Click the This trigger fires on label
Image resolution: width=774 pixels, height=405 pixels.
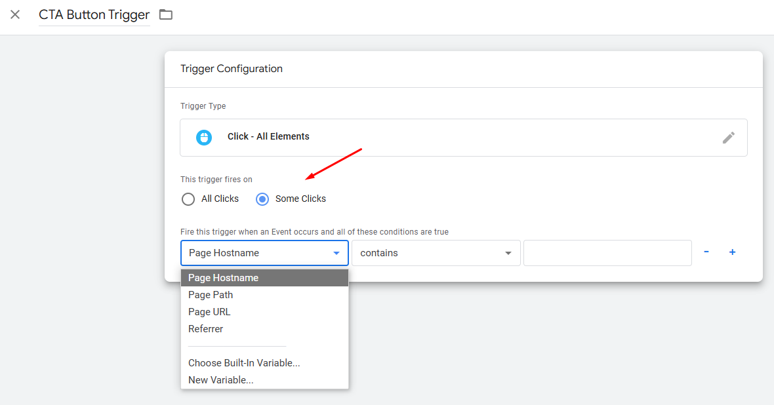coord(216,180)
